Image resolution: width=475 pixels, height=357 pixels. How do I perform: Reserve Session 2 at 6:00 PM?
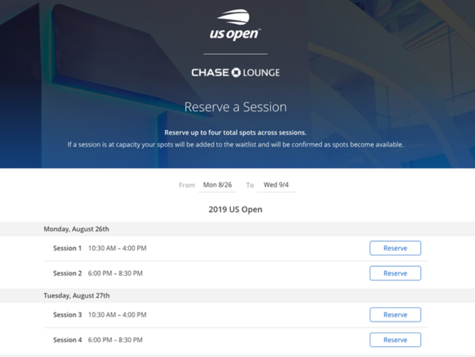point(395,274)
